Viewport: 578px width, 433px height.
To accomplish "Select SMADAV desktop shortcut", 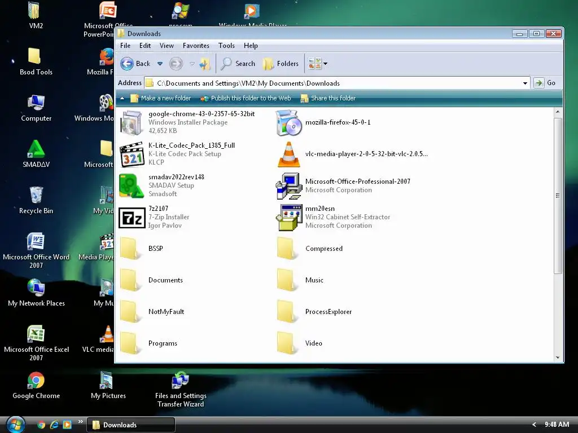I will coord(36,154).
